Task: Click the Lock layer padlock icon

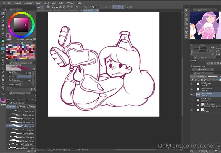Action: (202, 80)
